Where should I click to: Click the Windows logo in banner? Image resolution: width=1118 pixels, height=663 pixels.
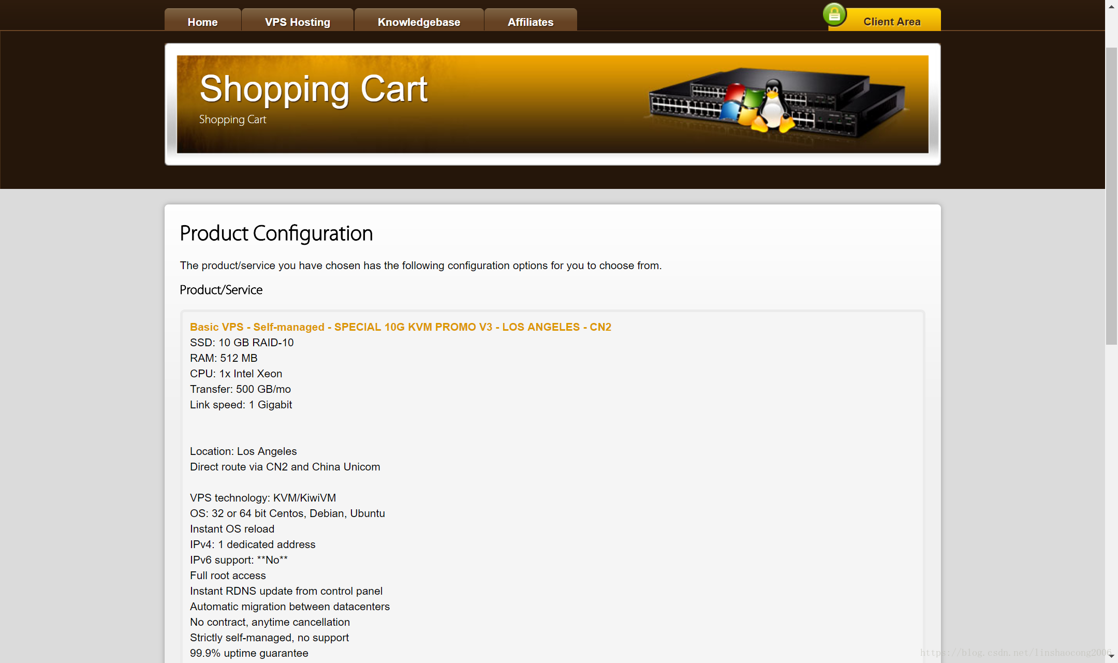click(x=741, y=105)
